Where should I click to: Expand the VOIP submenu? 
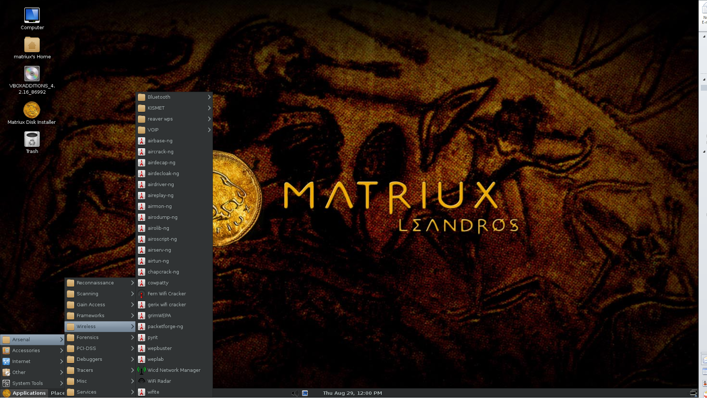(x=153, y=130)
